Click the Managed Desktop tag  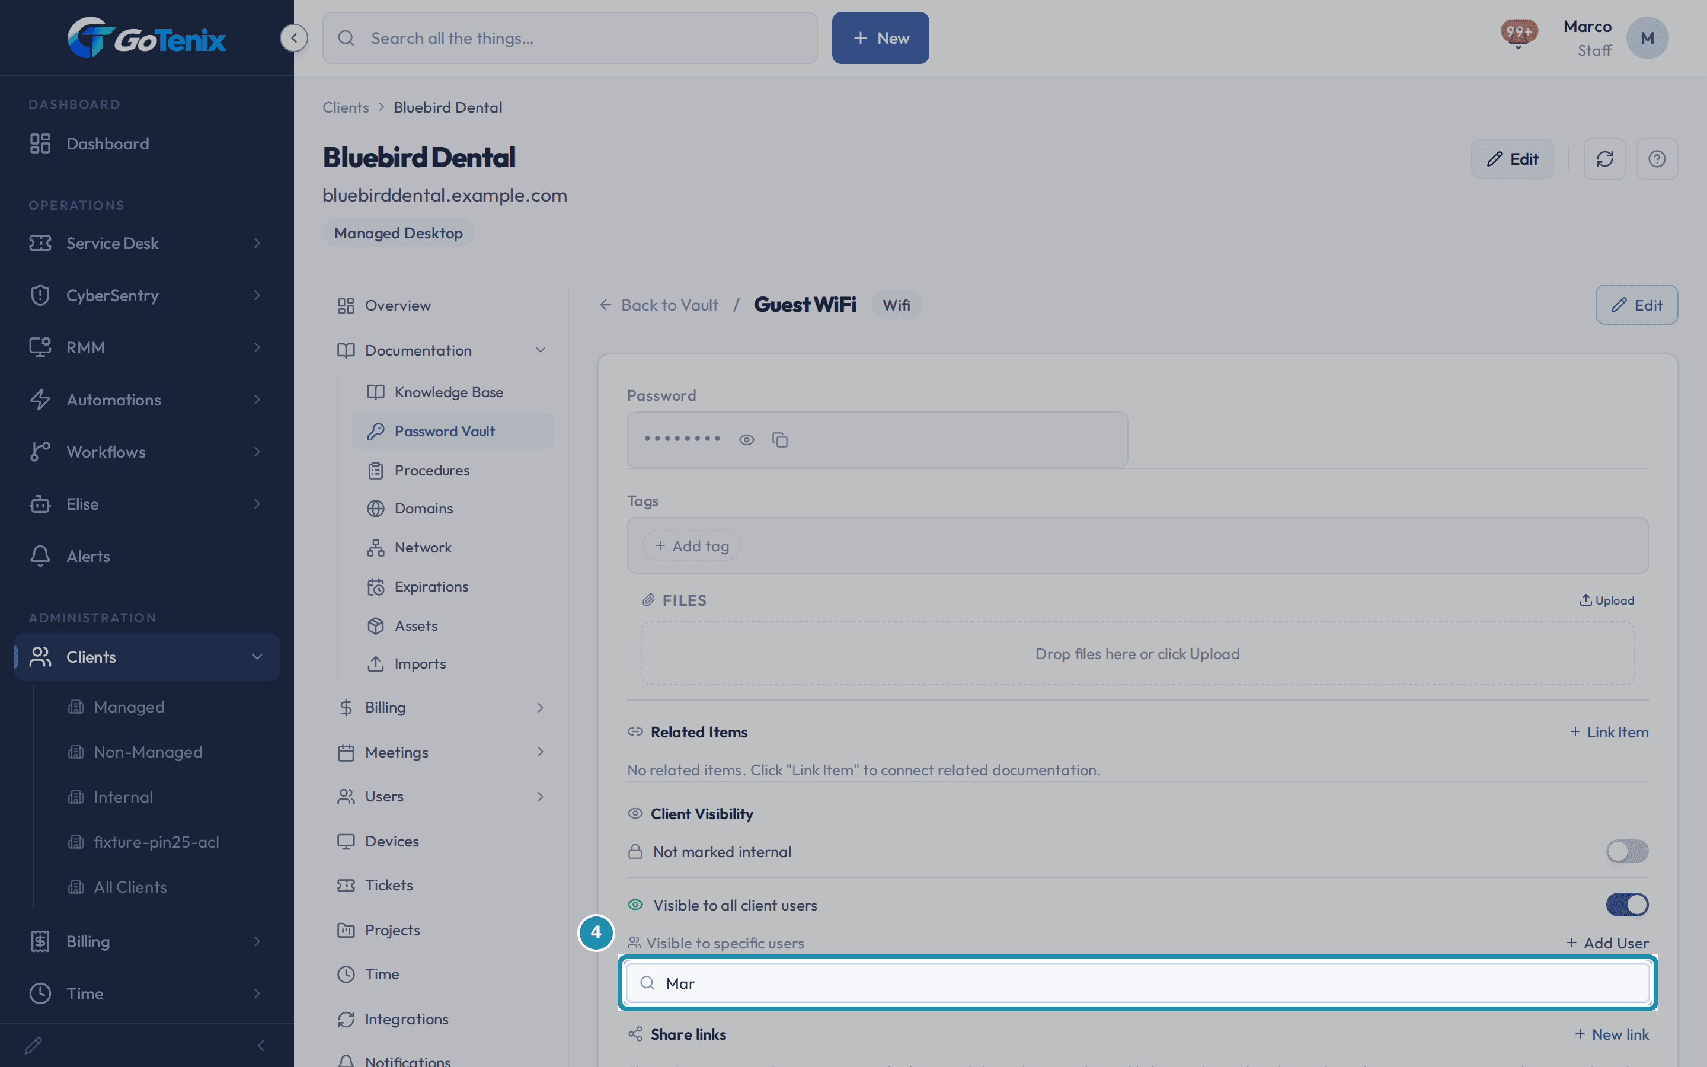[x=398, y=233]
